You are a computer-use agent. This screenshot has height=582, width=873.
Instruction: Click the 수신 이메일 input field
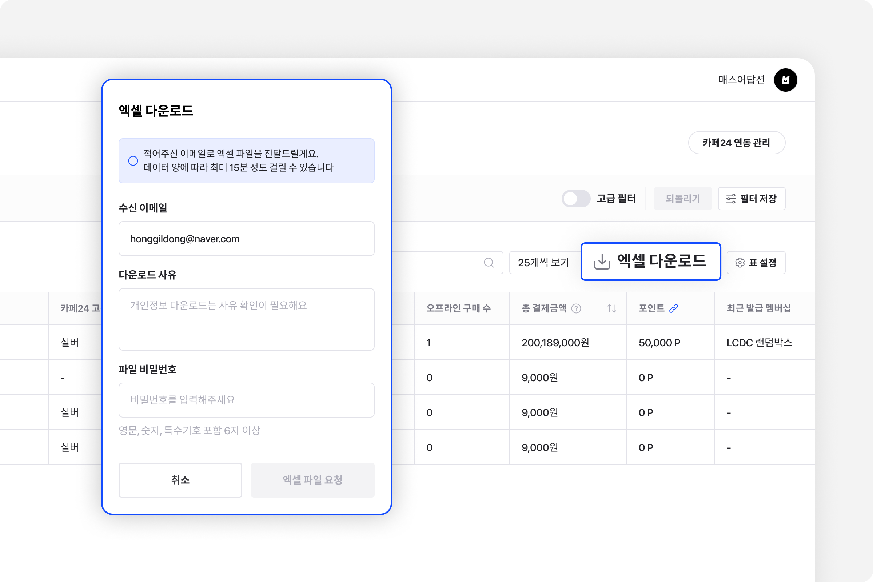pos(247,239)
